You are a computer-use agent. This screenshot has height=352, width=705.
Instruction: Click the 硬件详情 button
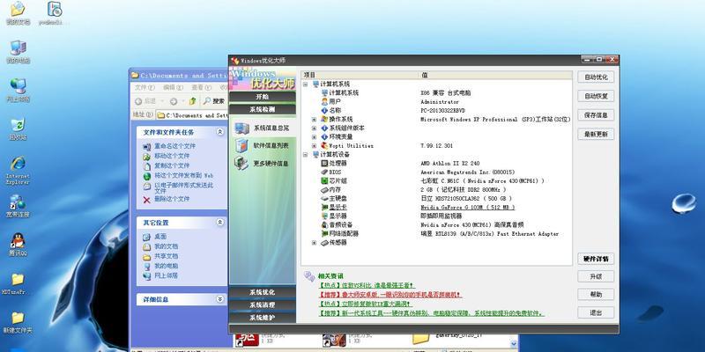coord(596,259)
